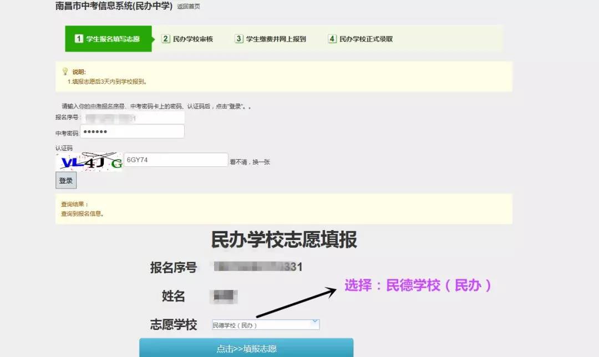Click the black arrow annotation graphic
The height and width of the screenshot is (357, 599).
[x=296, y=303]
